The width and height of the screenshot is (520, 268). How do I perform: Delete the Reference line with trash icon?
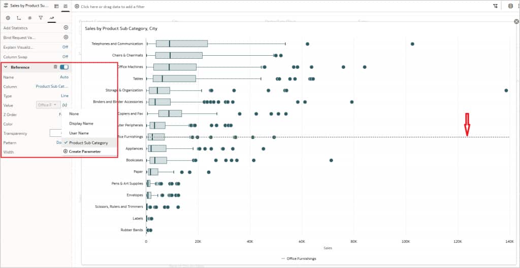click(x=55, y=67)
